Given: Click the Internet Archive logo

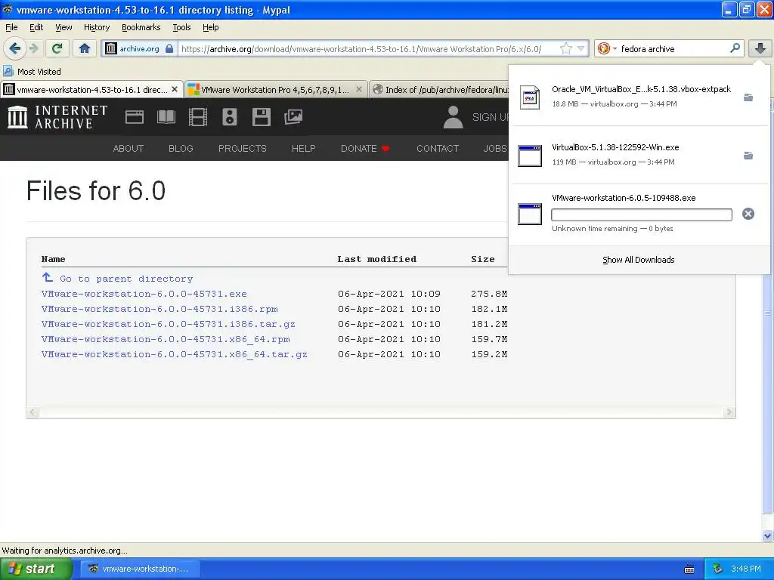Looking at the screenshot, I should coord(57,117).
